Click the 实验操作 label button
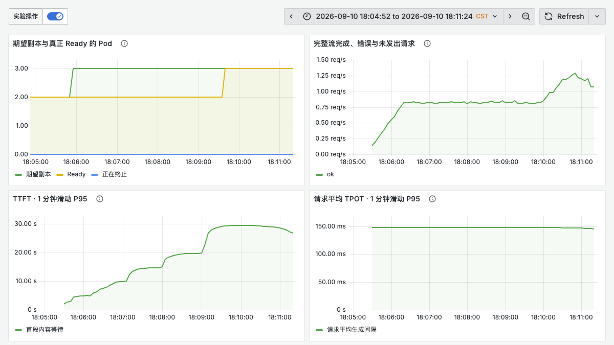614x345 pixels. click(26, 16)
